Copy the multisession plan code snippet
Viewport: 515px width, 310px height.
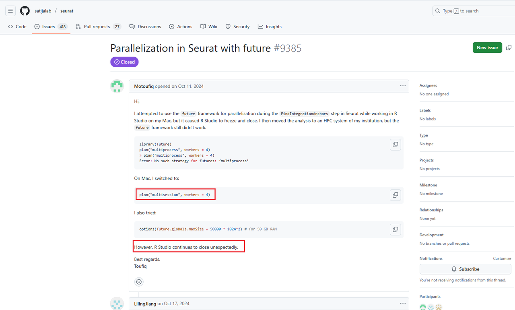pyautogui.click(x=395, y=195)
